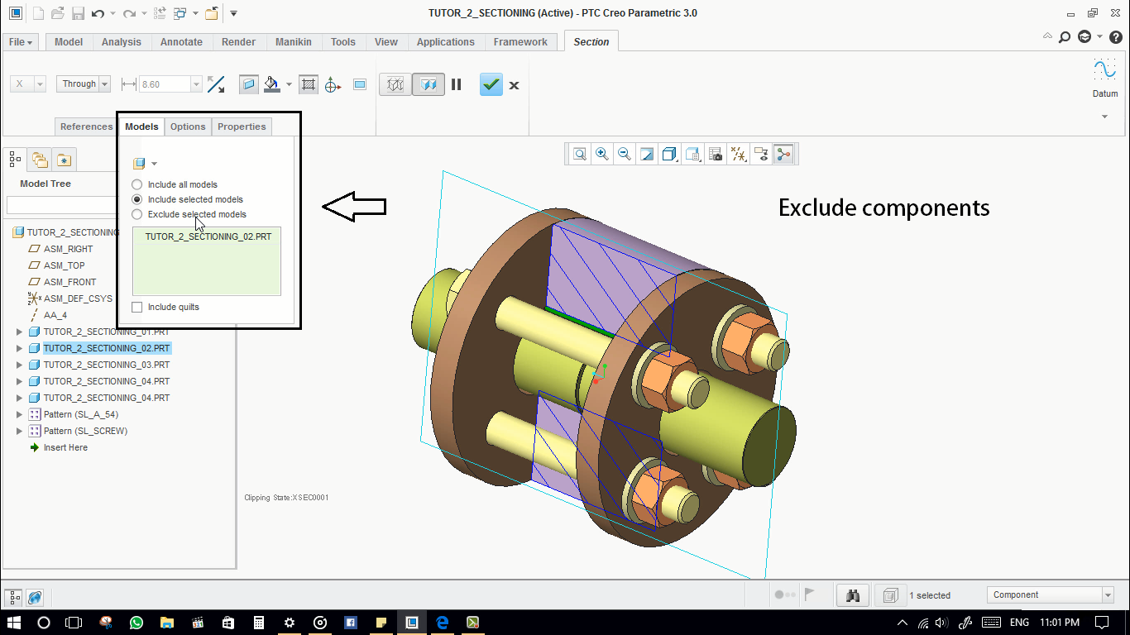Expand TUTOR_2_SECTIONING_03.PRT tree node
This screenshot has height=635, width=1130.
(x=19, y=365)
